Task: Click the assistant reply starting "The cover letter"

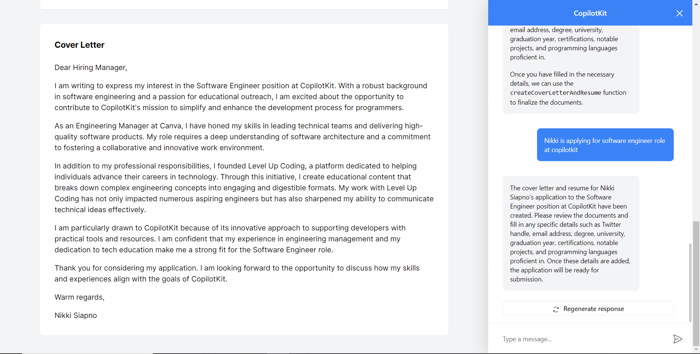Action: pos(571,233)
